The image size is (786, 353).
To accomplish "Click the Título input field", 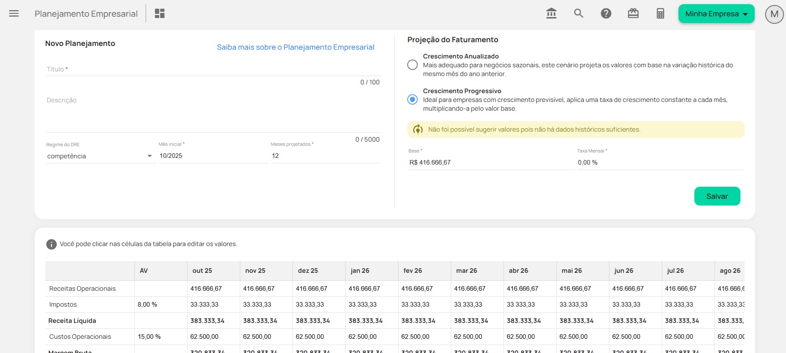I will 213,69.
